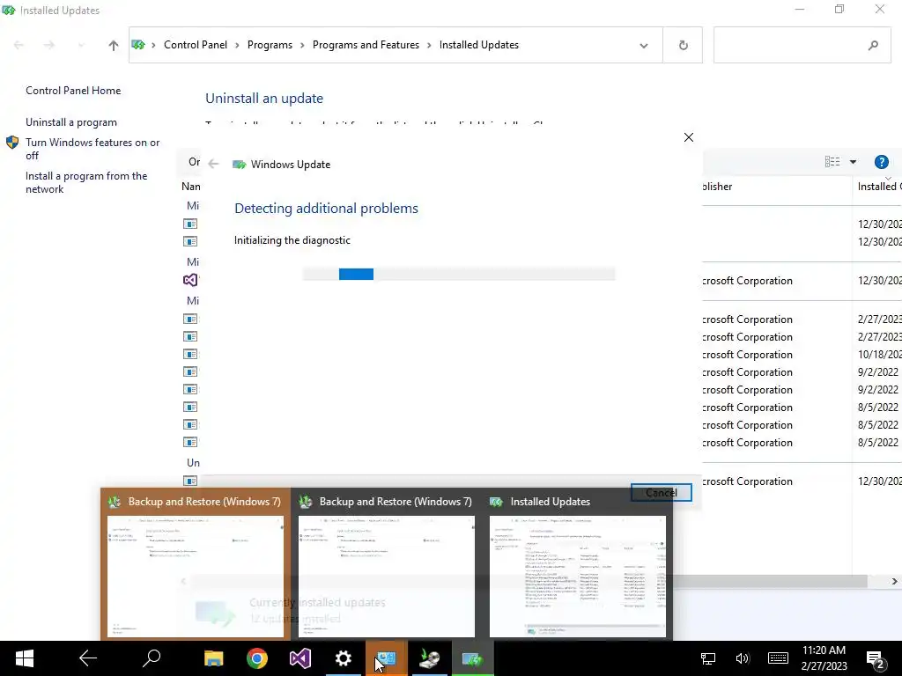The width and height of the screenshot is (902, 676).
Task: Click the back arrow in Windows Update dialog
Action: coord(213,165)
